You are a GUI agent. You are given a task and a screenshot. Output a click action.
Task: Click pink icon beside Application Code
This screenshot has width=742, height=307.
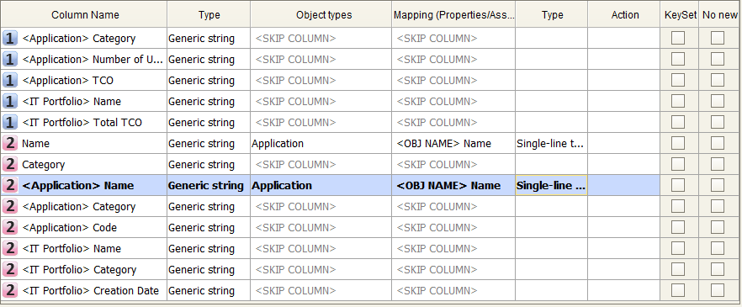[x=10, y=228]
